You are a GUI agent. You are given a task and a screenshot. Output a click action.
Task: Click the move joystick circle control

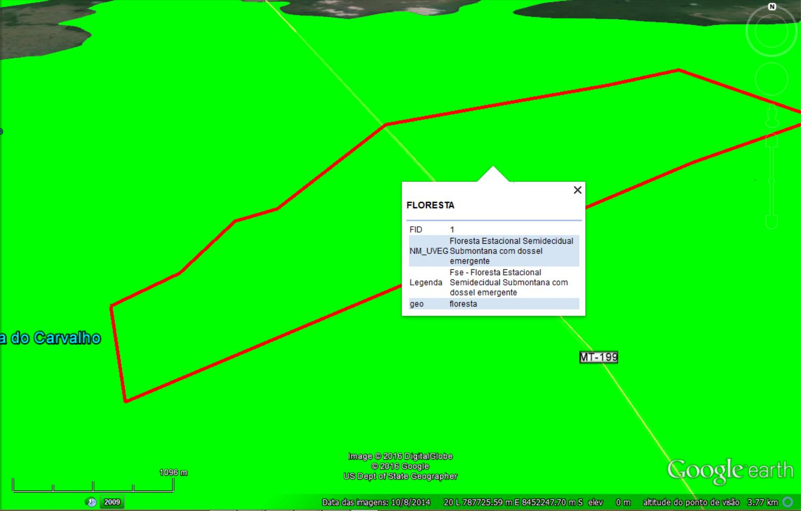[772, 79]
